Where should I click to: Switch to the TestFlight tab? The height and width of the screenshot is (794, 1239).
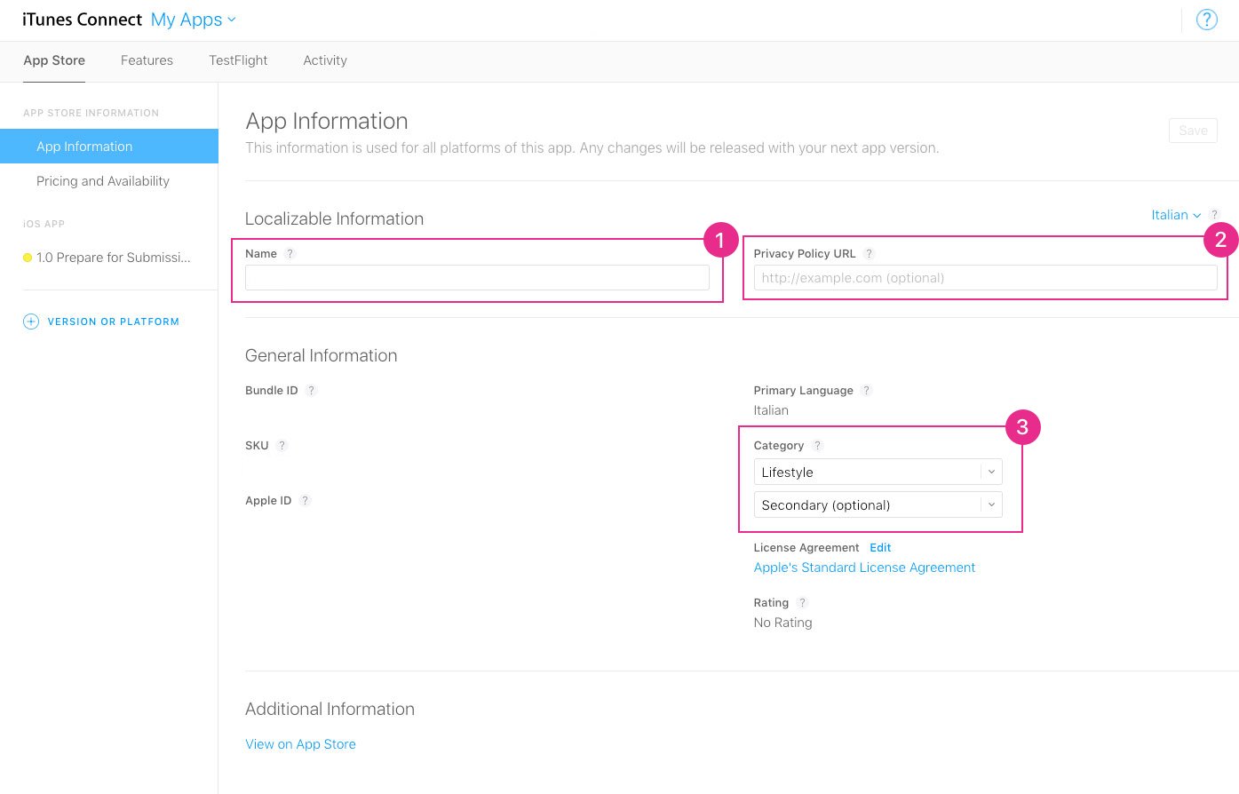(x=238, y=60)
